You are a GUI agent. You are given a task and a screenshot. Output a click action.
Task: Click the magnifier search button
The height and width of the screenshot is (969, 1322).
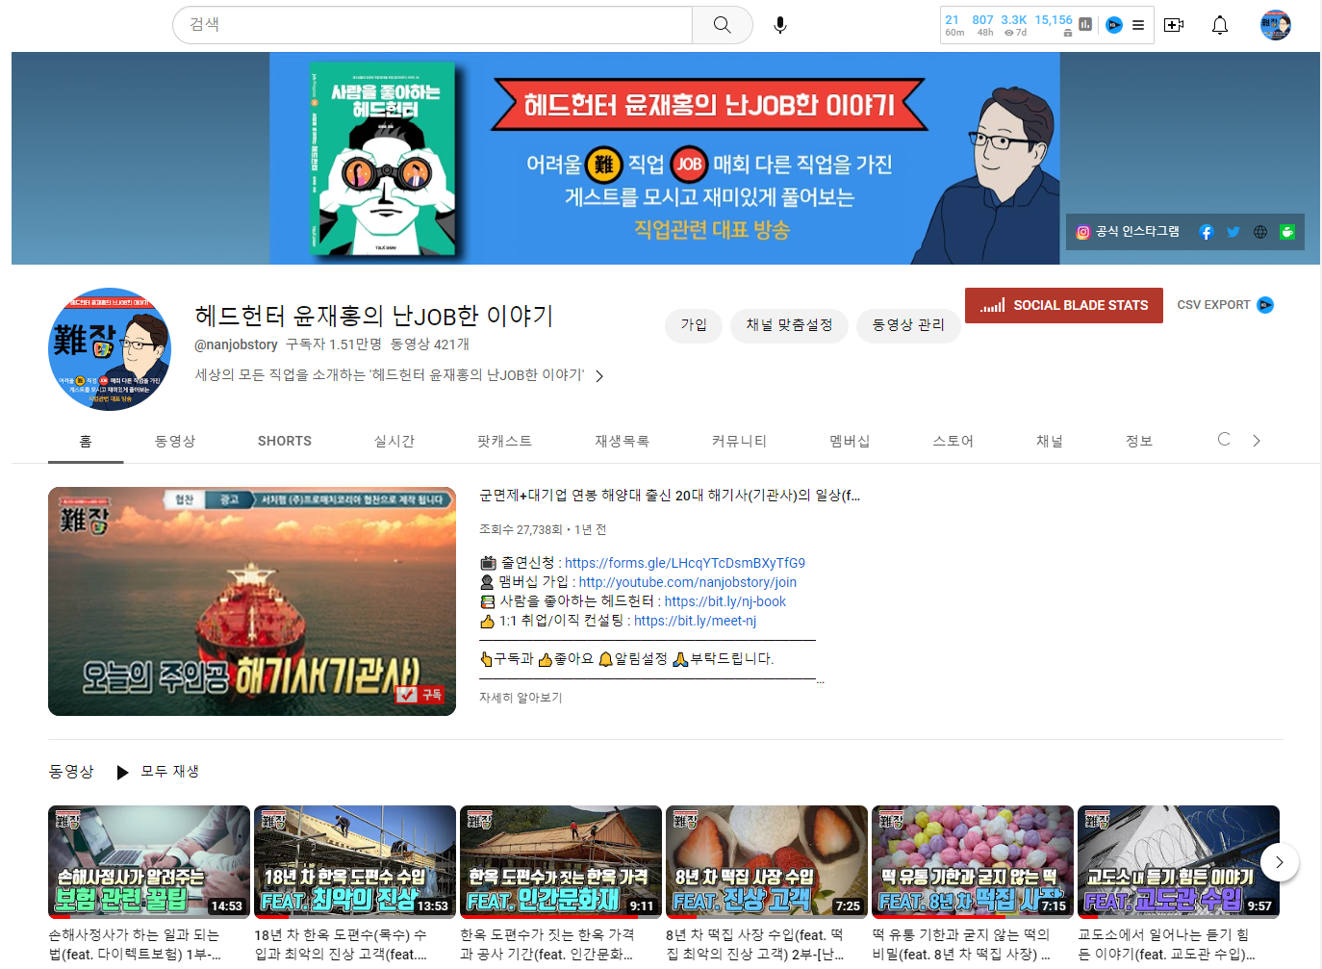pos(722,25)
